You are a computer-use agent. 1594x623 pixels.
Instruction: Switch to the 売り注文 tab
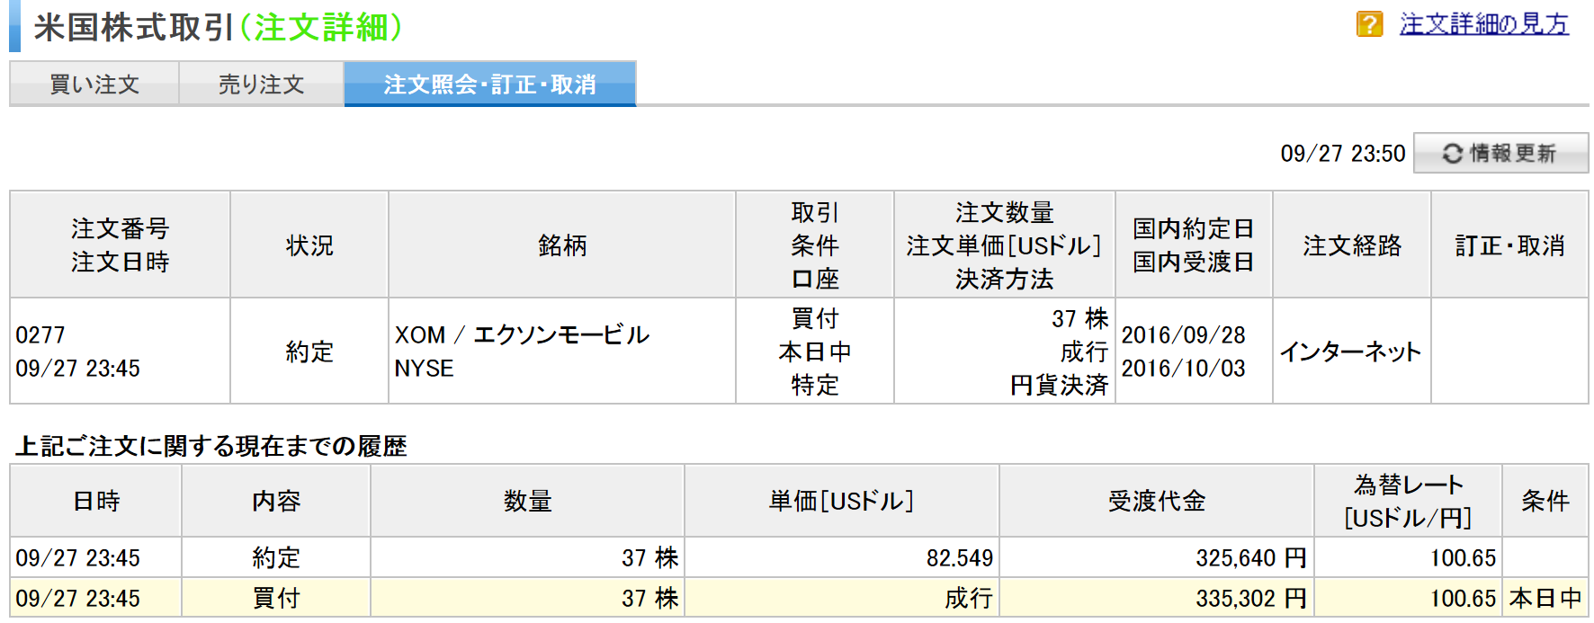pos(261,85)
